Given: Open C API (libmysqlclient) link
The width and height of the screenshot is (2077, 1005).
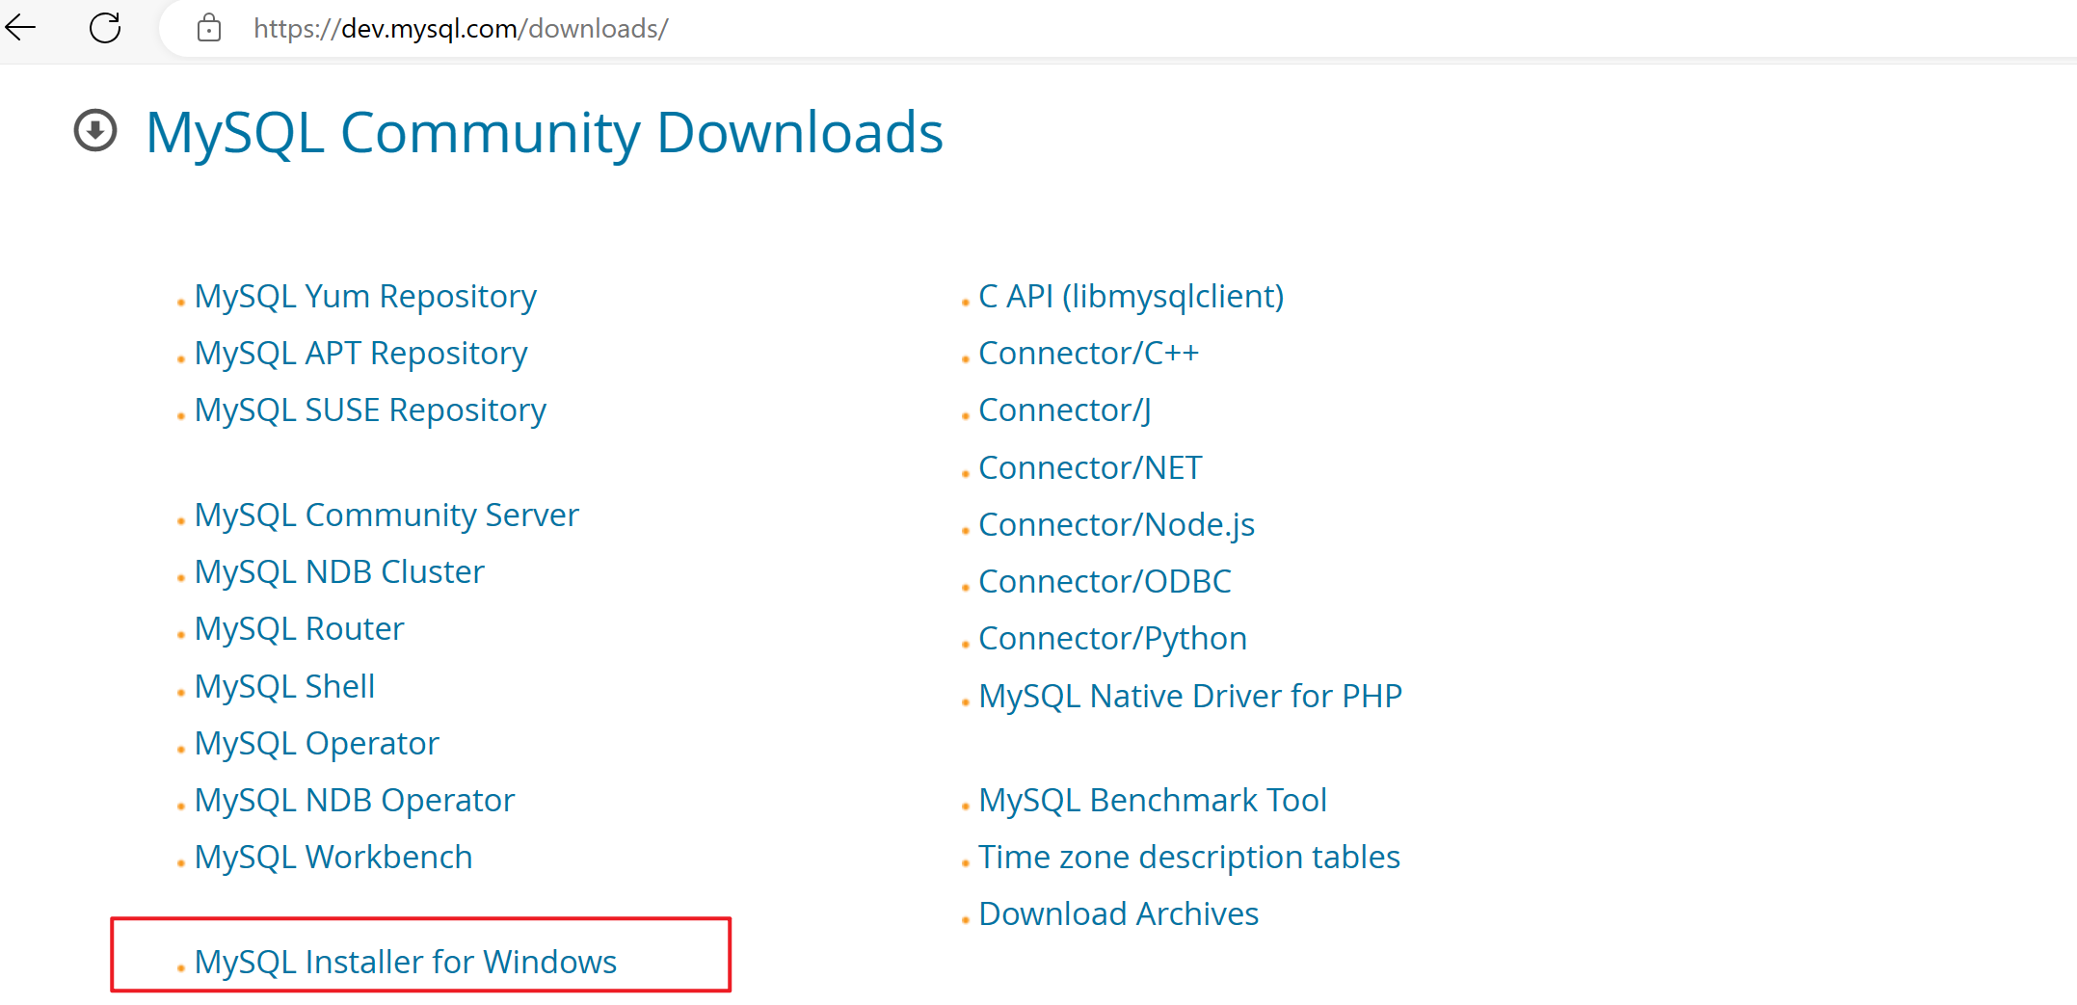Looking at the screenshot, I should tap(1132, 297).
